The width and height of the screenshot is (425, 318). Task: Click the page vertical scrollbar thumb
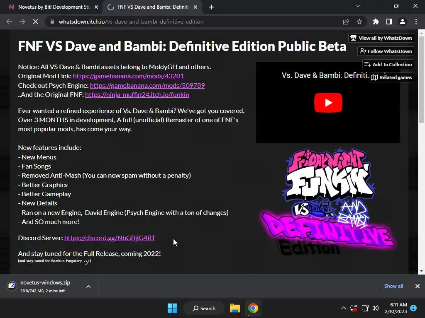click(x=421, y=79)
